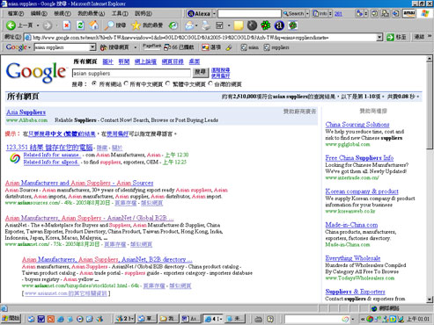This screenshot has height=325, width=434.
Task: Open the Favorites menu 我的最愛(A)
Action: click(x=91, y=13)
